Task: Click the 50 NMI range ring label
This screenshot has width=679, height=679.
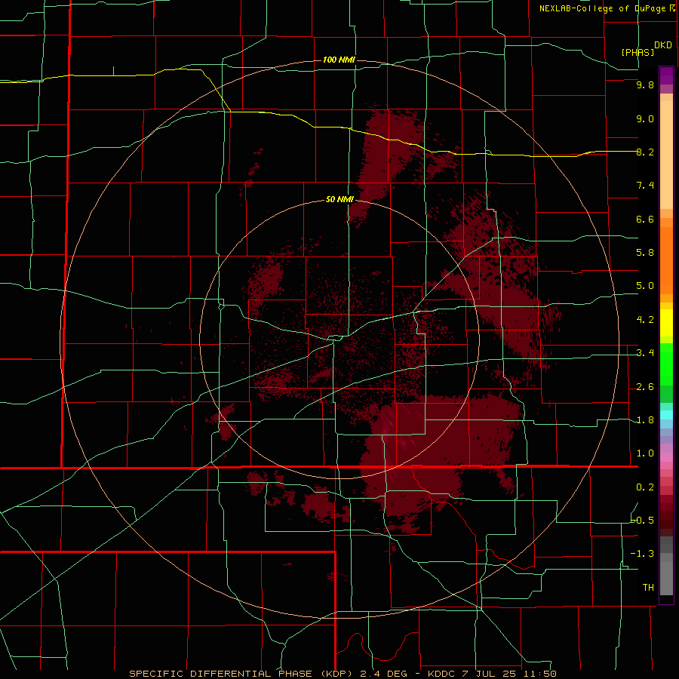Action: click(x=339, y=199)
